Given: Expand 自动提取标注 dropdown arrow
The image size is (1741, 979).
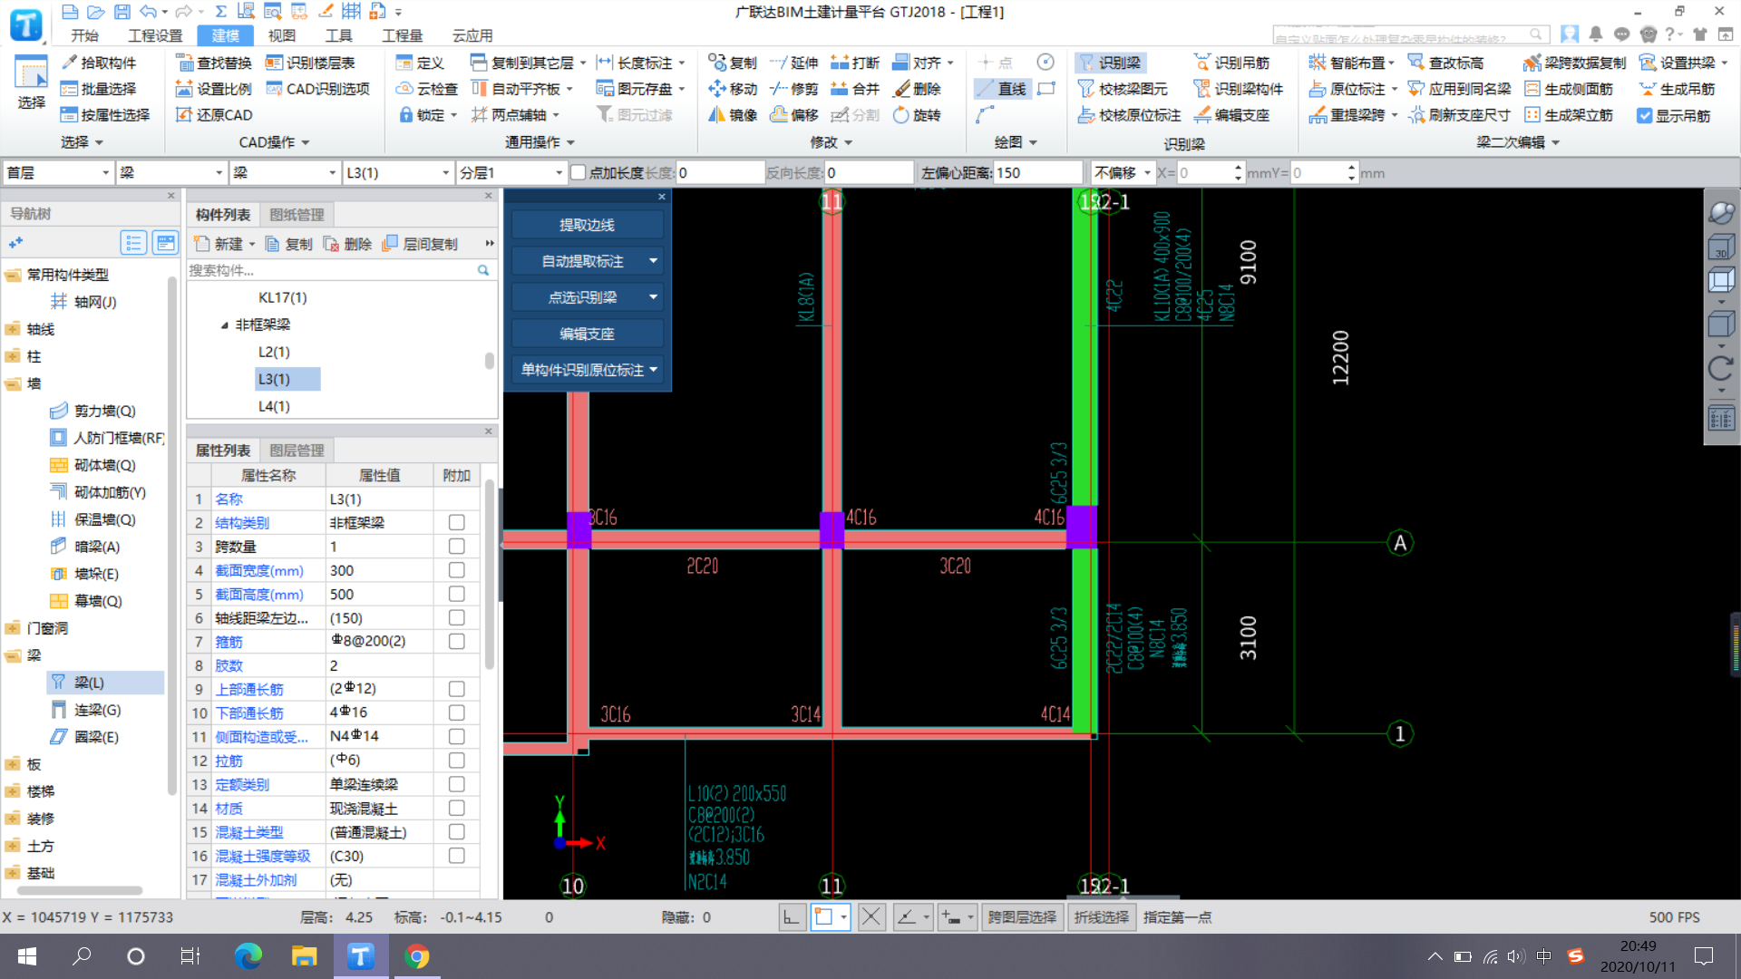Looking at the screenshot, I should [653, 261].
